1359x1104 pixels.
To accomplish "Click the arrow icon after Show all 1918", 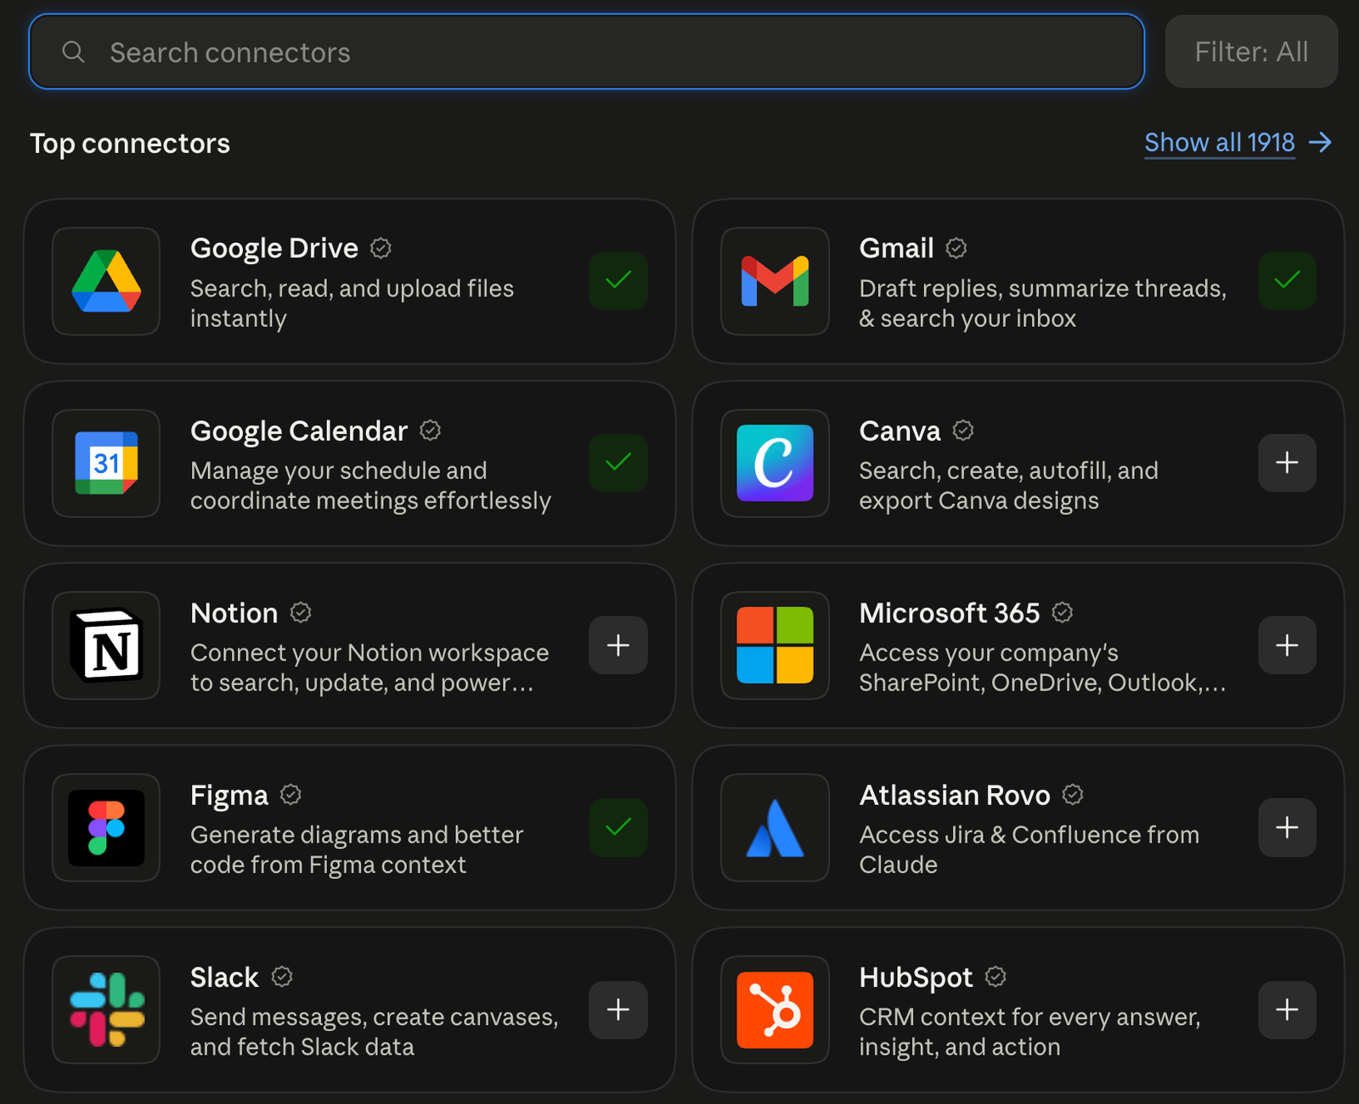I will 1320,142.
